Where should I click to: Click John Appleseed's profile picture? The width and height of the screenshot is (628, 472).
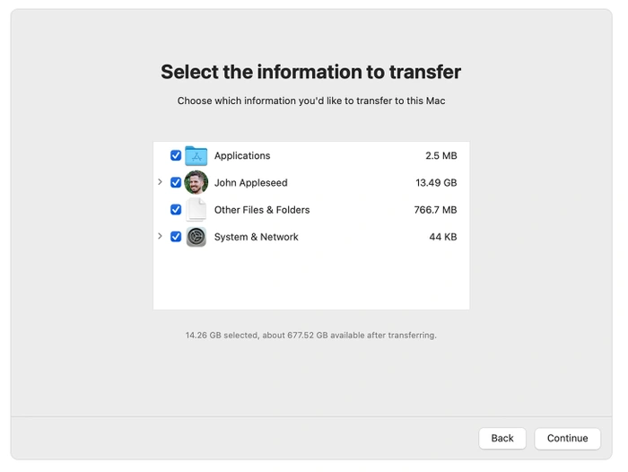[x=196, y=182]
